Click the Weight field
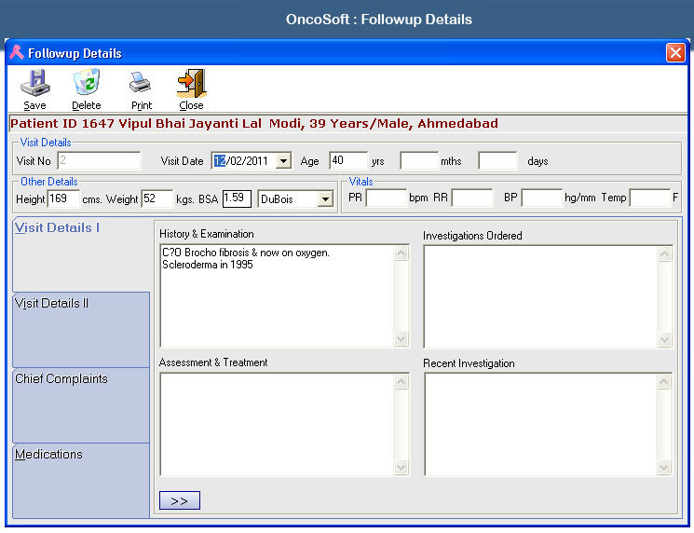Viewport: 694px width, 533px height. pos(157,198)
